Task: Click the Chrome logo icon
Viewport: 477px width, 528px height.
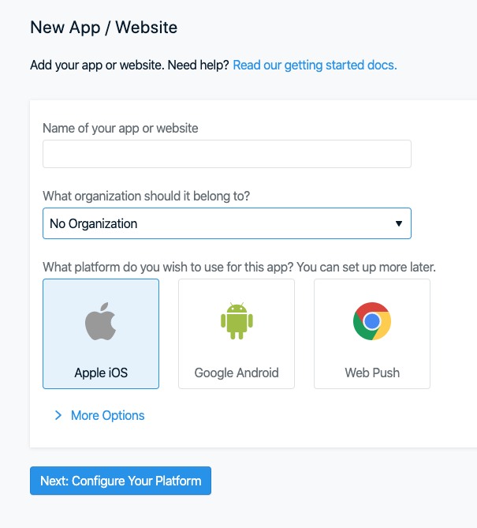Action: (x=372, y=321)
